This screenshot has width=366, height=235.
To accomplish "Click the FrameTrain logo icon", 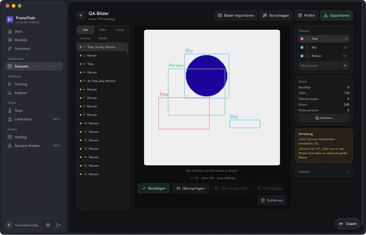I will click(10, 20).
